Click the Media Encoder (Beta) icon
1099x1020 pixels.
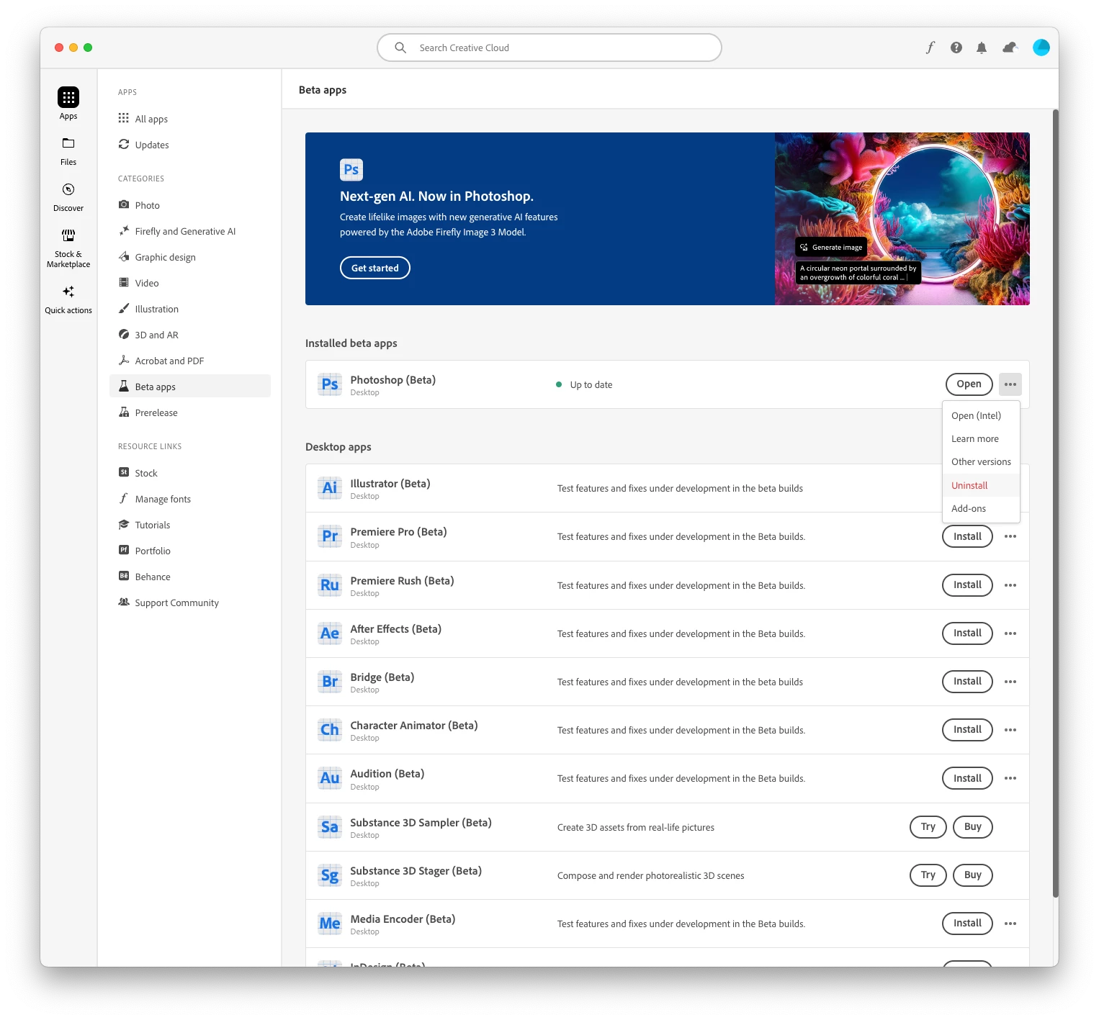pos(330,924)
